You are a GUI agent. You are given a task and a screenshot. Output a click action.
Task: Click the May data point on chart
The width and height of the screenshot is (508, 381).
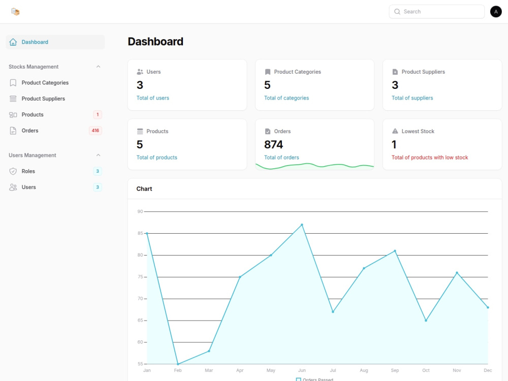point(271,255)
